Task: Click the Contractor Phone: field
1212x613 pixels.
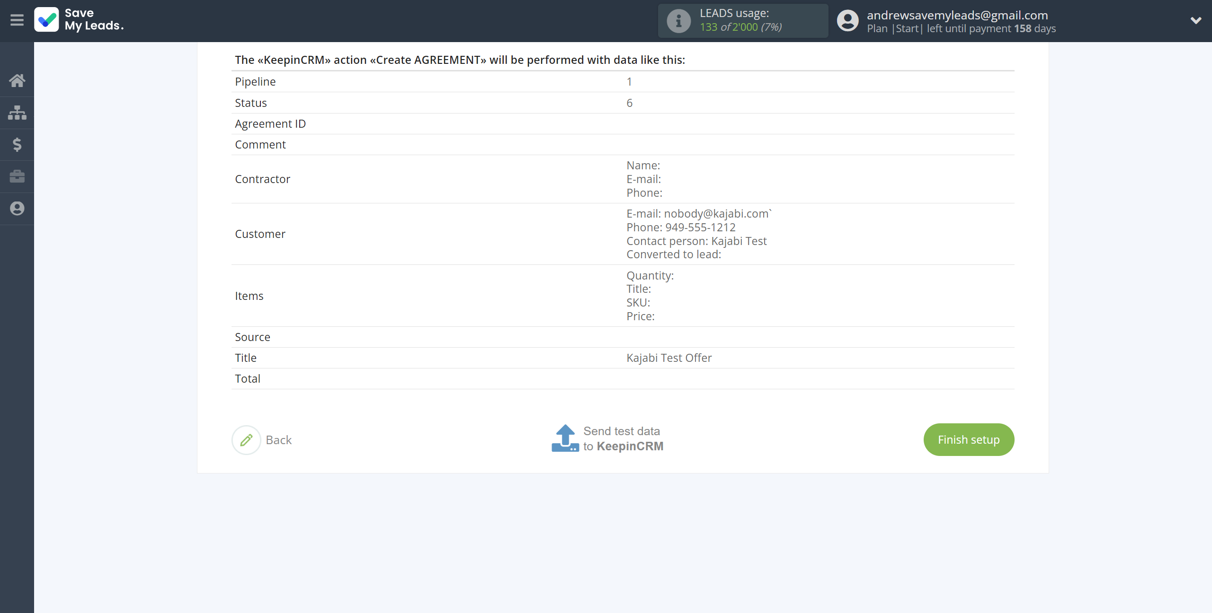Action: point(644,193)
